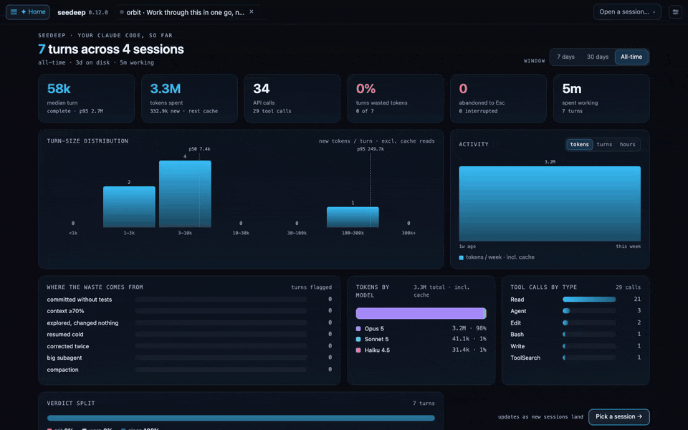Click the 'p50 7.4k' chart marker label

200,149
